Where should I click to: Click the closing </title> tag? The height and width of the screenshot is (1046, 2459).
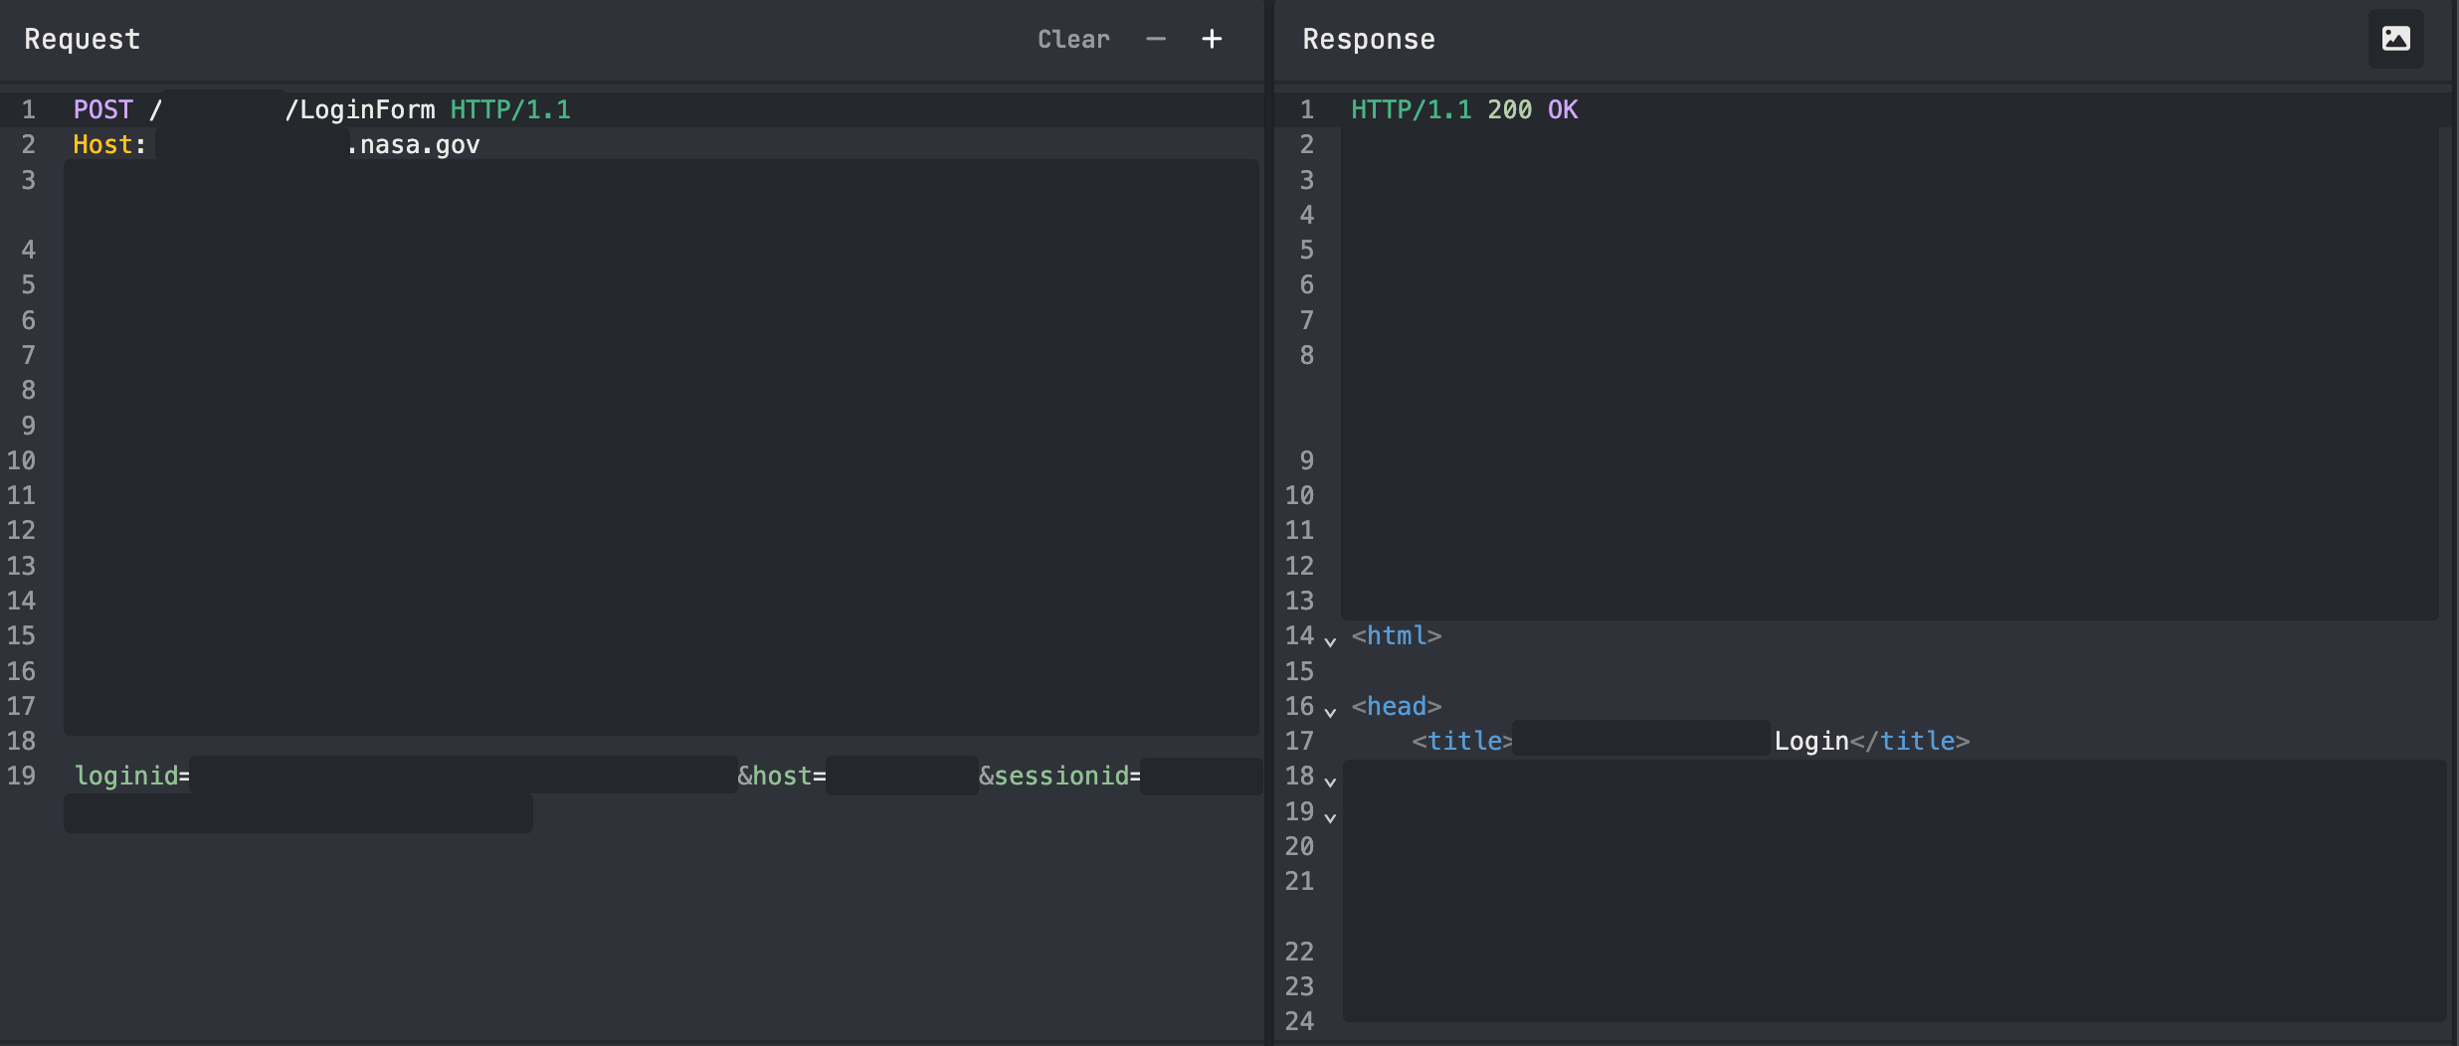pyautogui.click(x=1910, y=741)
